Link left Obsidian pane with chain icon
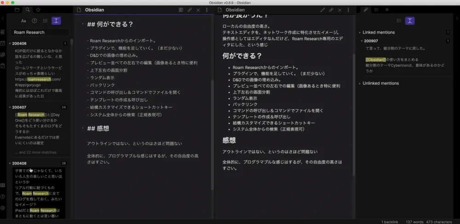Screen dimensions: 460x224 click(x=190, y=10)
